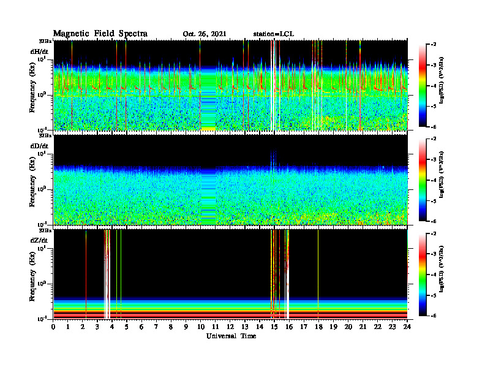Click the Log(PSD) label beside dD/dt color bar
Image resolution: width=485 pixels, height=375 pixels.
[x=442, y=175]
